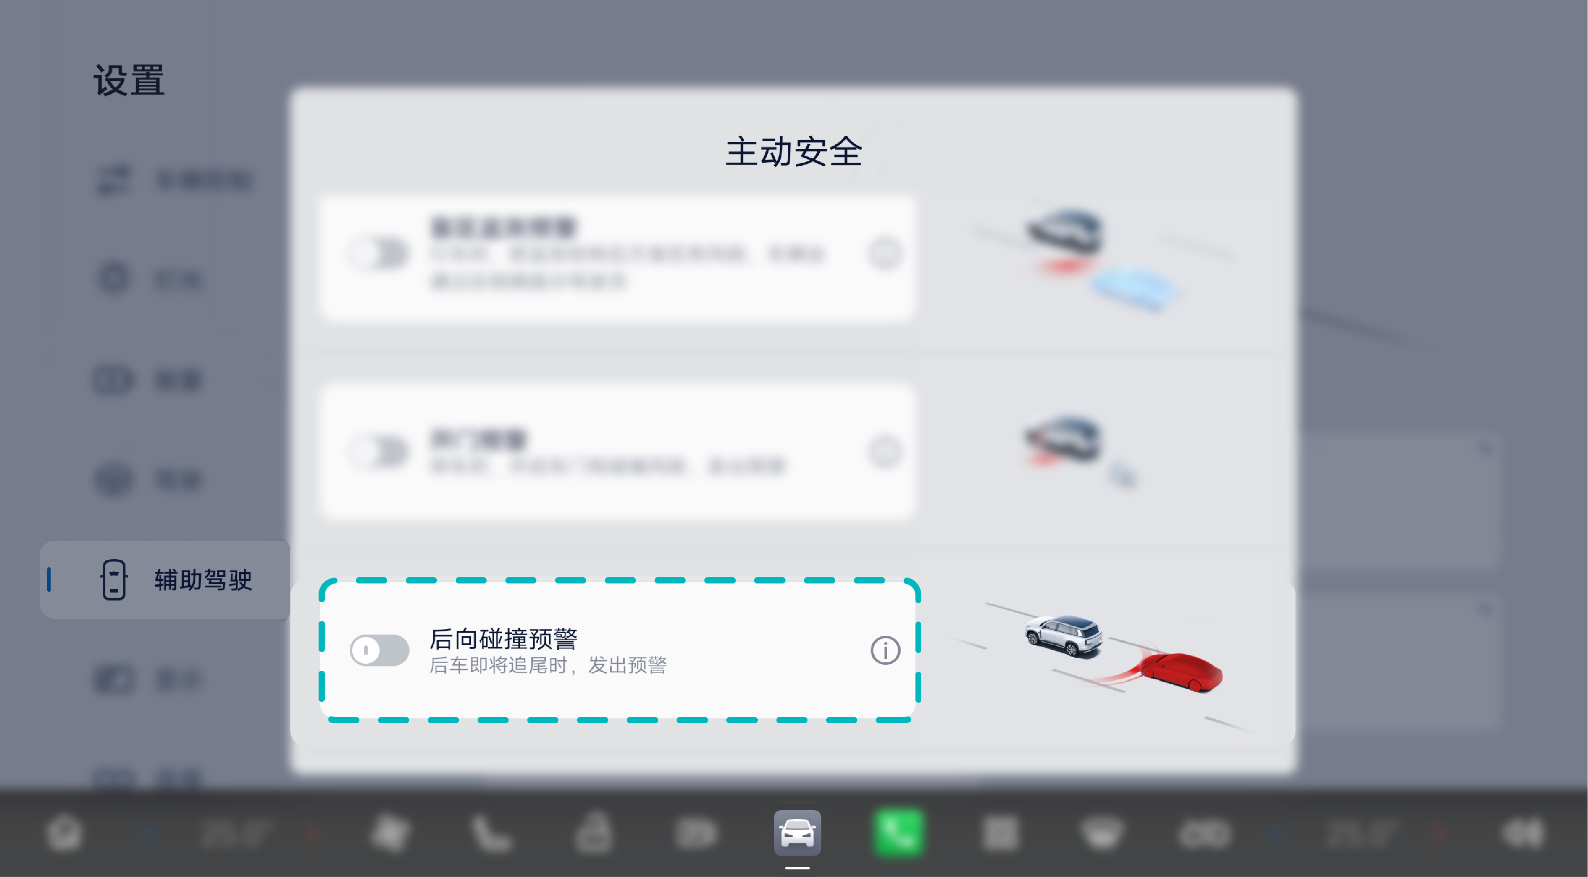Tap the lock icon in bottom dock
Viewport: 1588px width, 877px height.
coord(594,833)
